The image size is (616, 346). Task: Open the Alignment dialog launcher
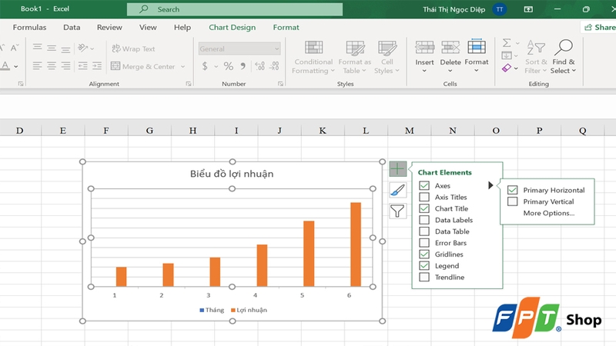point(189,84)
